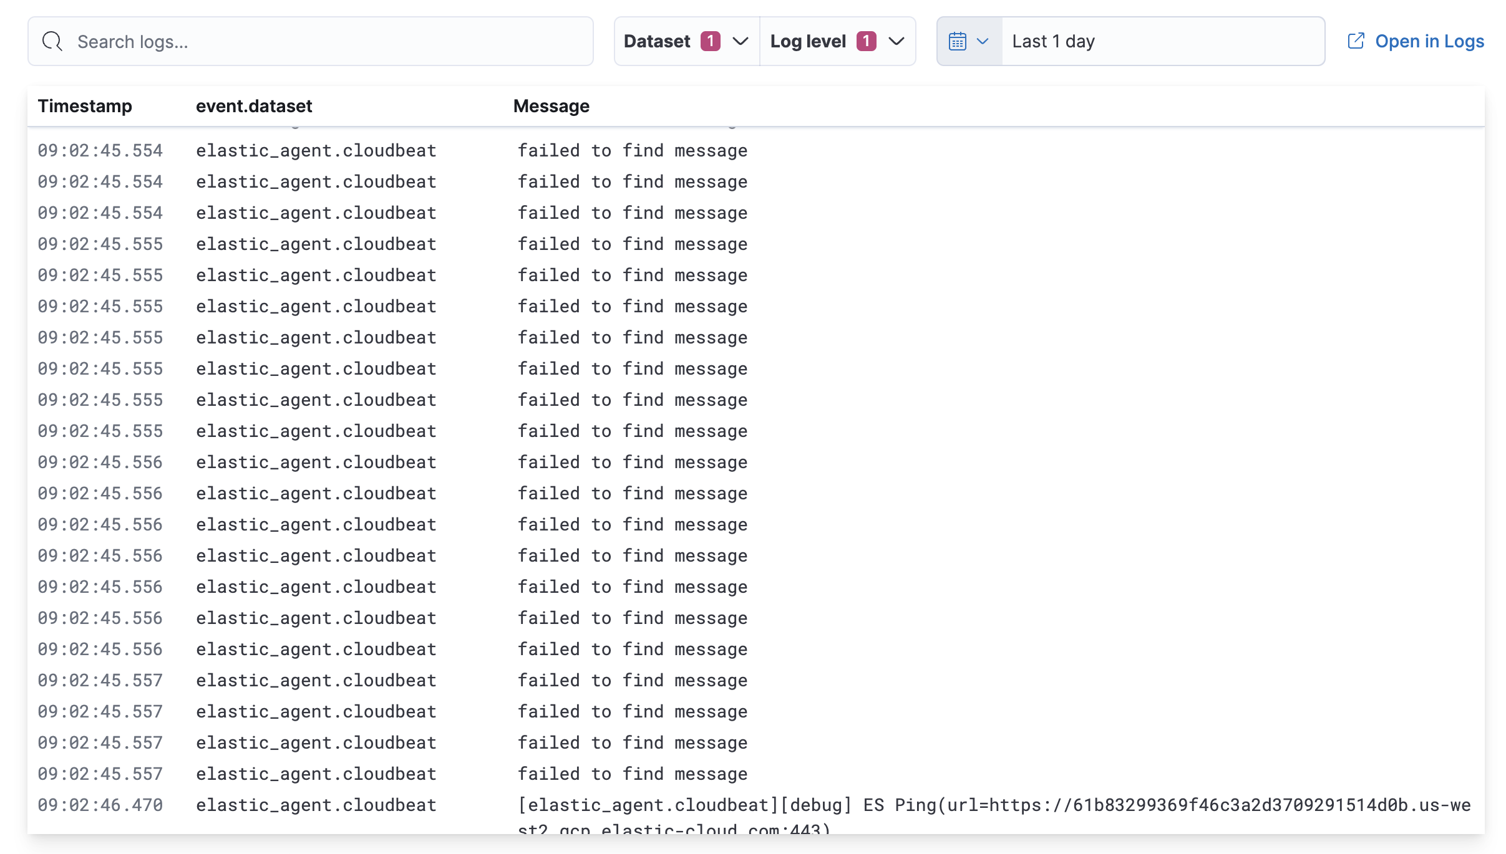Click the Last 1 day time range

(x=1054, y=41)
